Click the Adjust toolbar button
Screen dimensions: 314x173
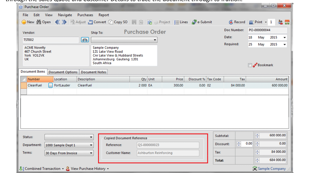click(78, 22)
